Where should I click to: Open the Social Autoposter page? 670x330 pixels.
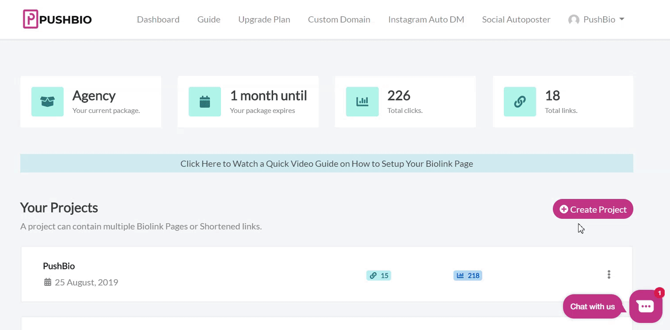[x=516, y=19]
